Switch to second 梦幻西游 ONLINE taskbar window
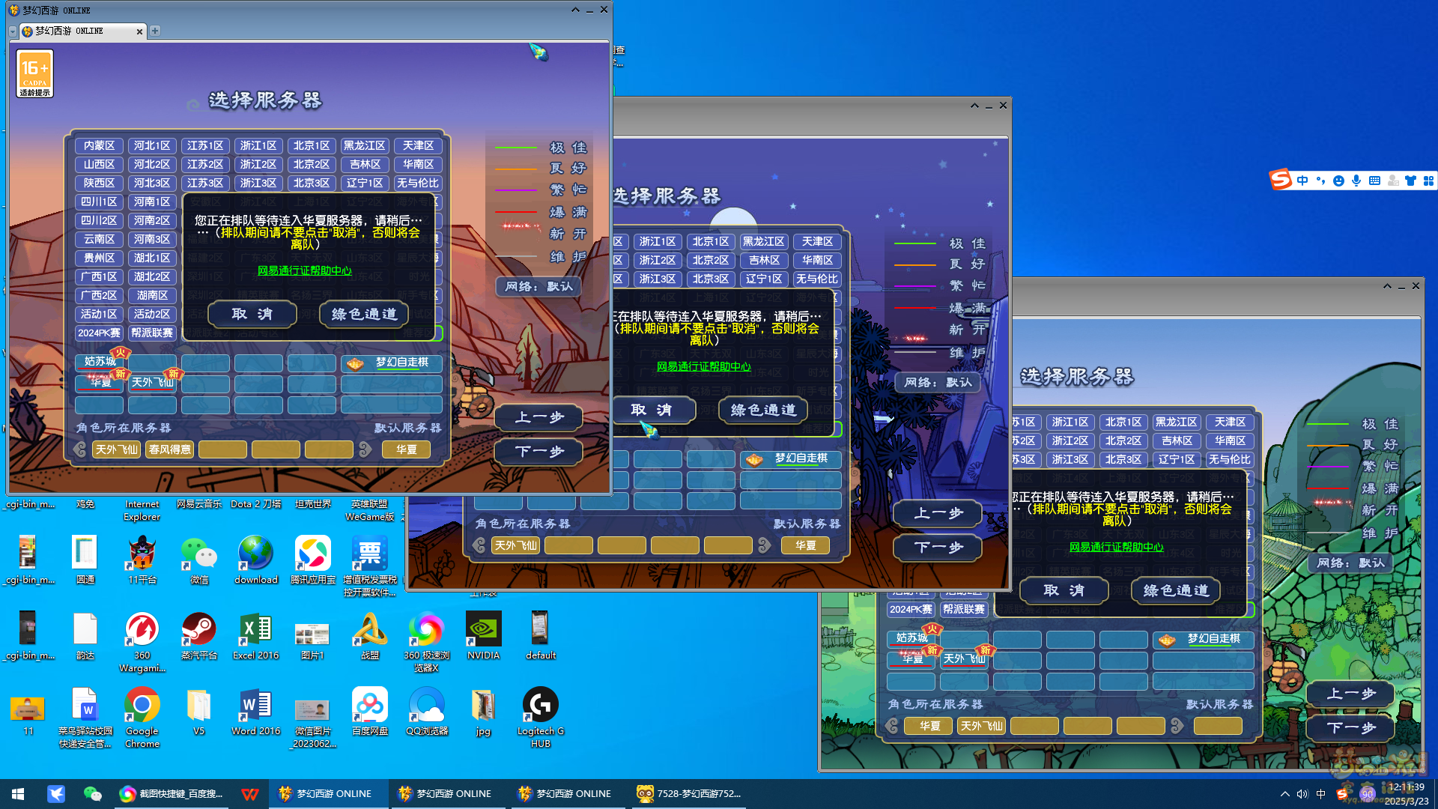 click(448, 793)
